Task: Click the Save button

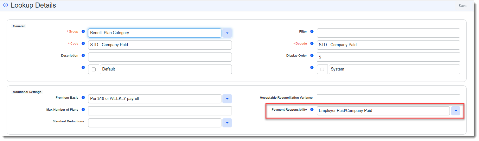Action: click(x=463, y=6)
